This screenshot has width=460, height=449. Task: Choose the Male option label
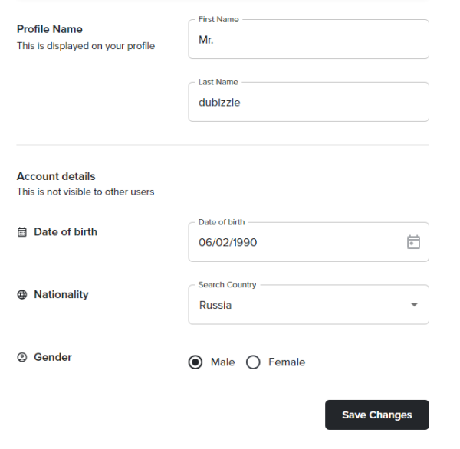point(223,362)
